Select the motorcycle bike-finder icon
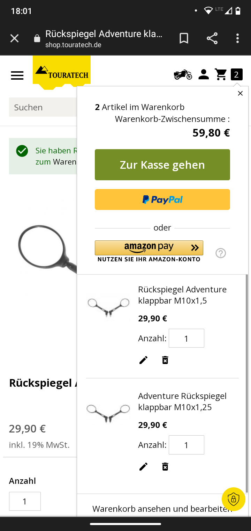 pyautogui.click(x=183, y=74)
